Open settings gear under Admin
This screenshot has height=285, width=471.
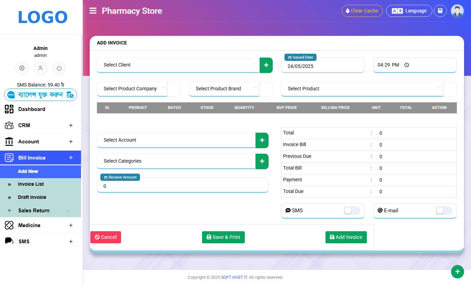tap(22, 68)
